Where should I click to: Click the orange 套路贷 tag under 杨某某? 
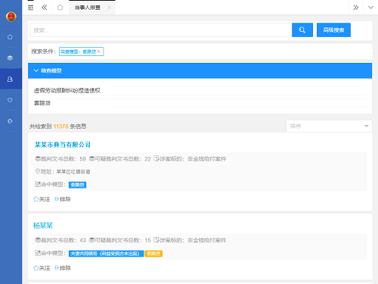tap(153, 254)
